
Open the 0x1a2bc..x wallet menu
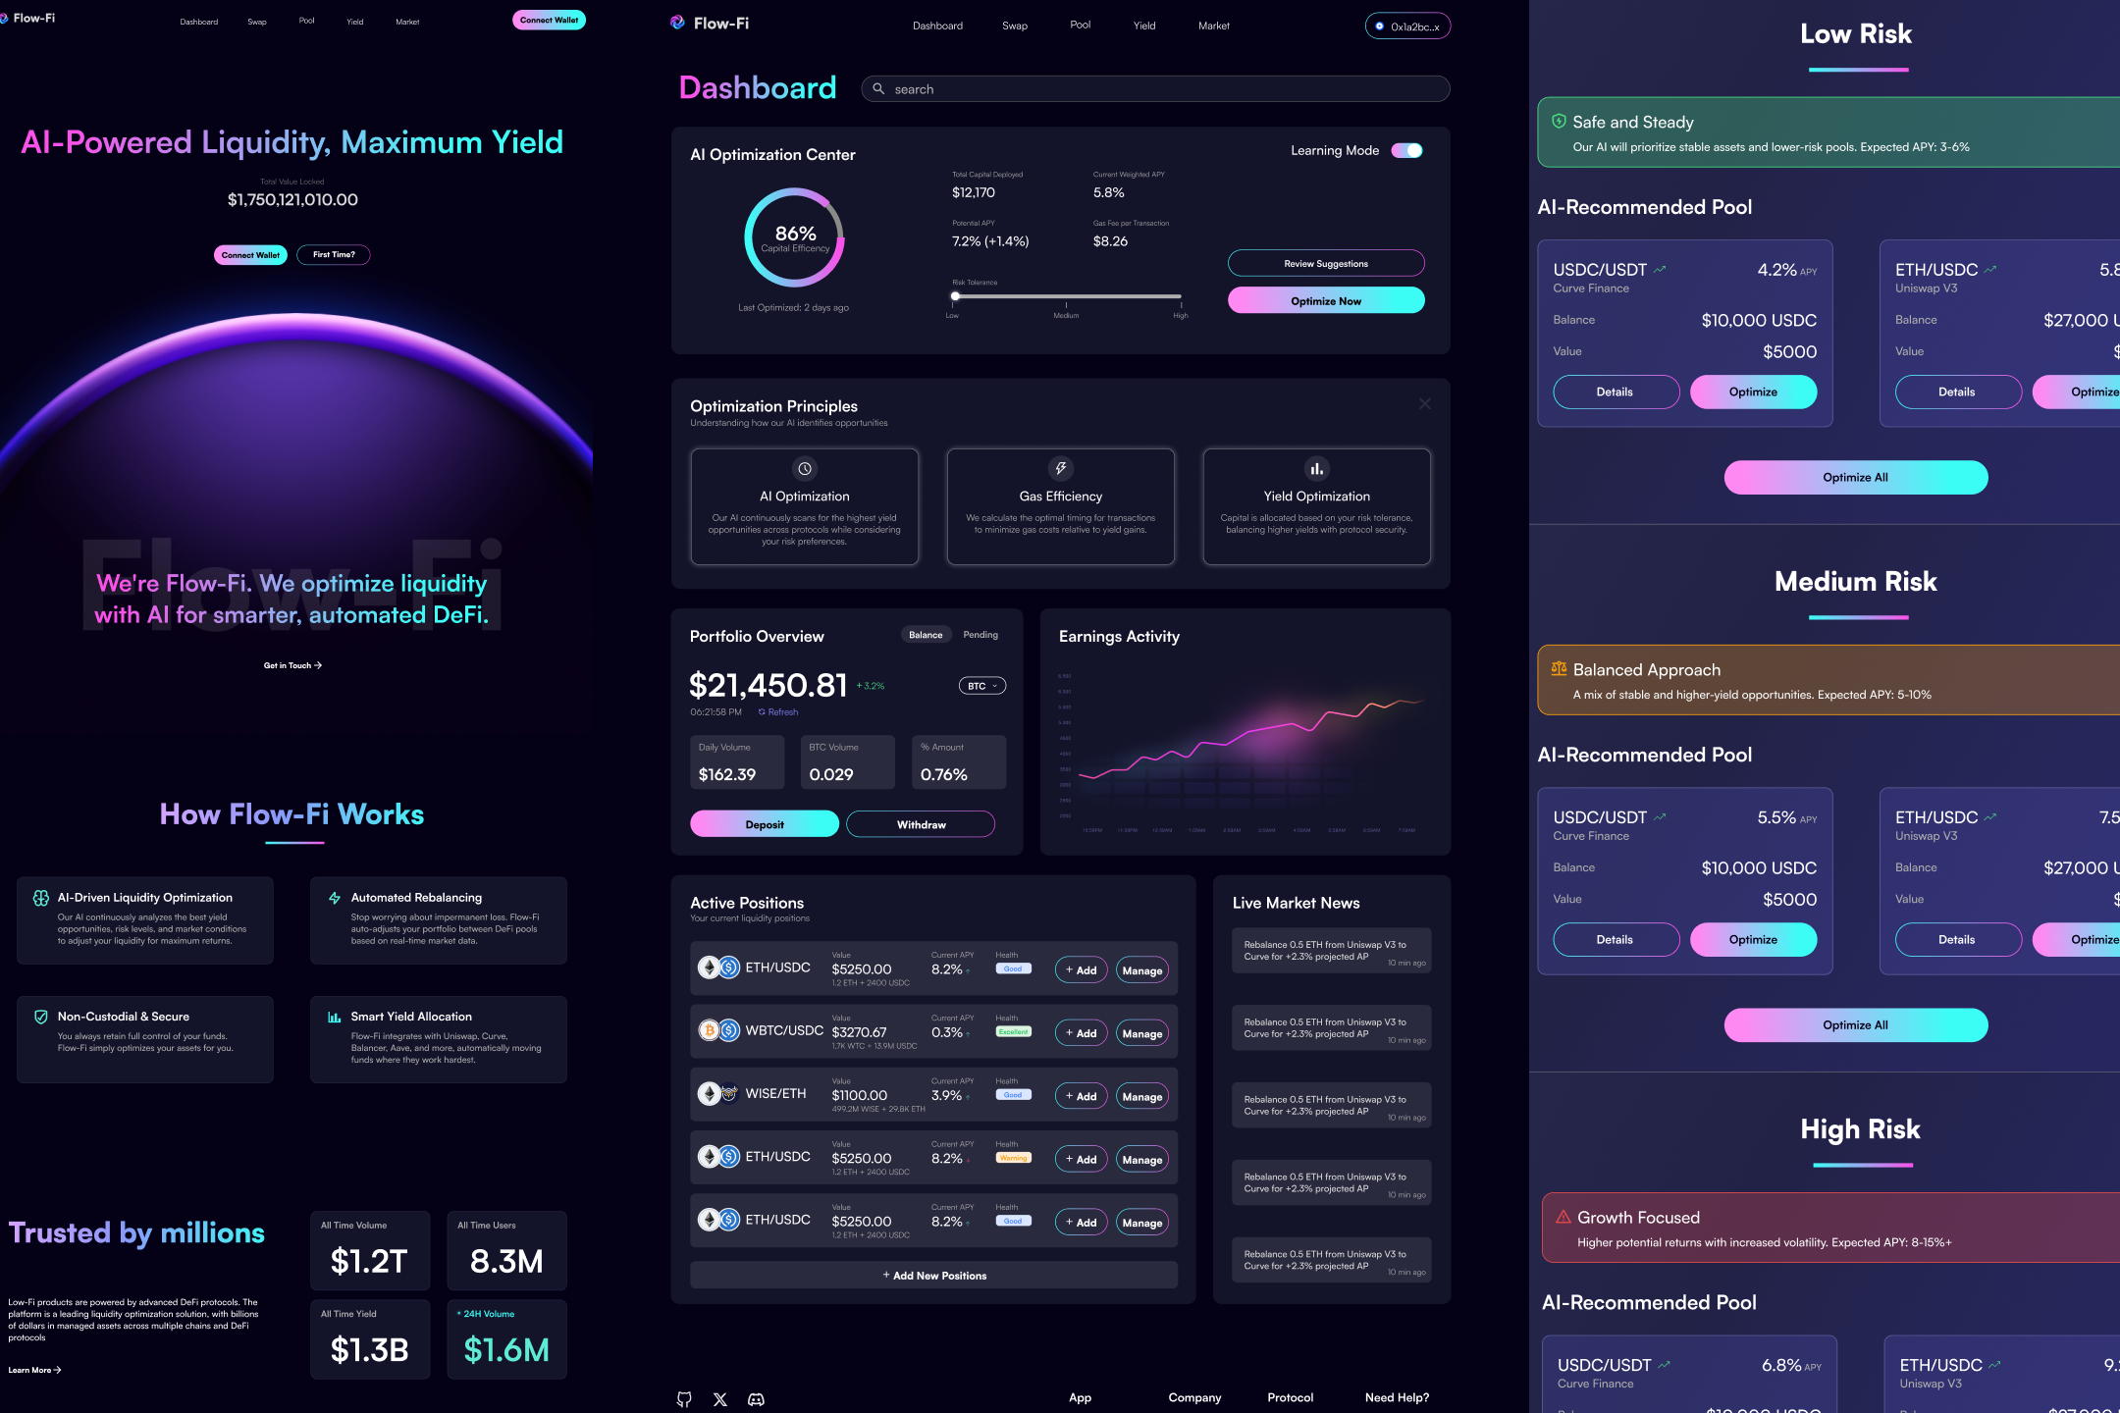[1407, 26]
